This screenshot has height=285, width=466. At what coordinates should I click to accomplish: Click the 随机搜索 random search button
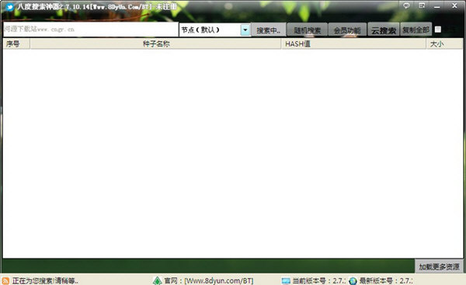tap(308, 30)
